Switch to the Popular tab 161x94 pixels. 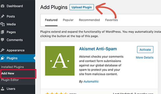(68, 20)
